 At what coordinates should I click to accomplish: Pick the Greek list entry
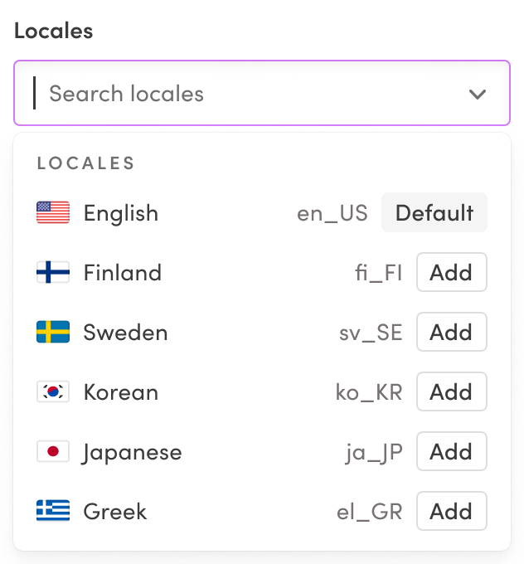click(x=115, y=512)
